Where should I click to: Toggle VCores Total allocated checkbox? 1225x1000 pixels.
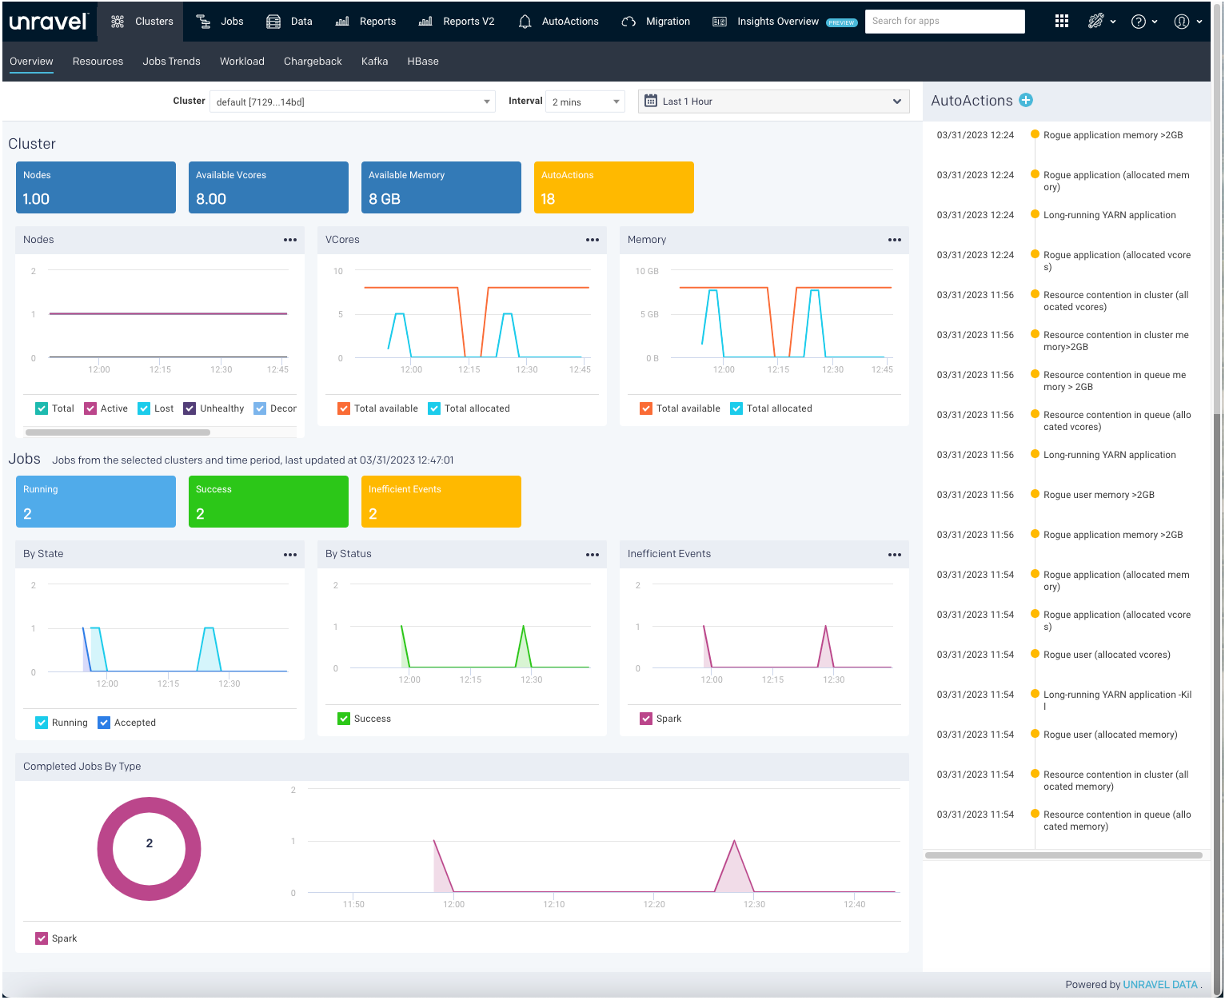point(434,408)
